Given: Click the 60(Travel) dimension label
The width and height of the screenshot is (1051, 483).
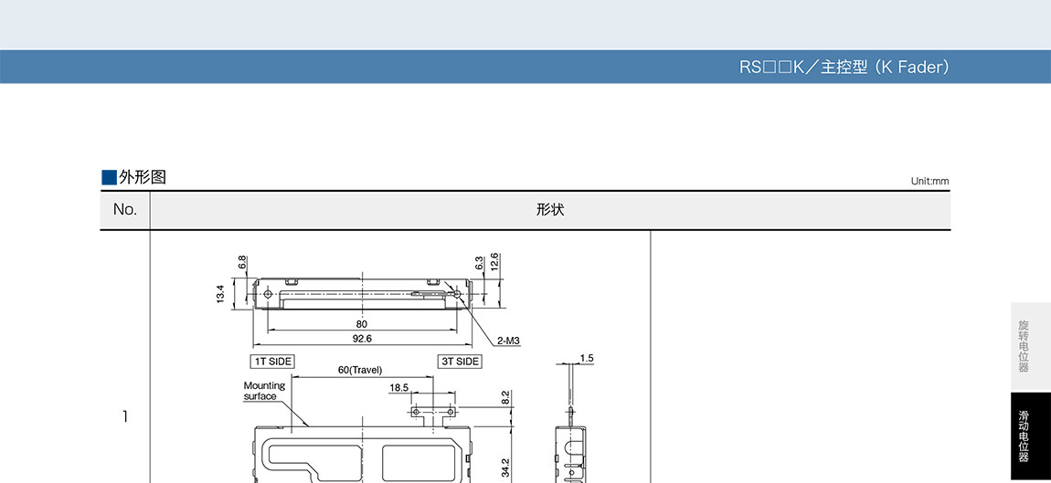Looking at the screenshot, I should [359, 370].
